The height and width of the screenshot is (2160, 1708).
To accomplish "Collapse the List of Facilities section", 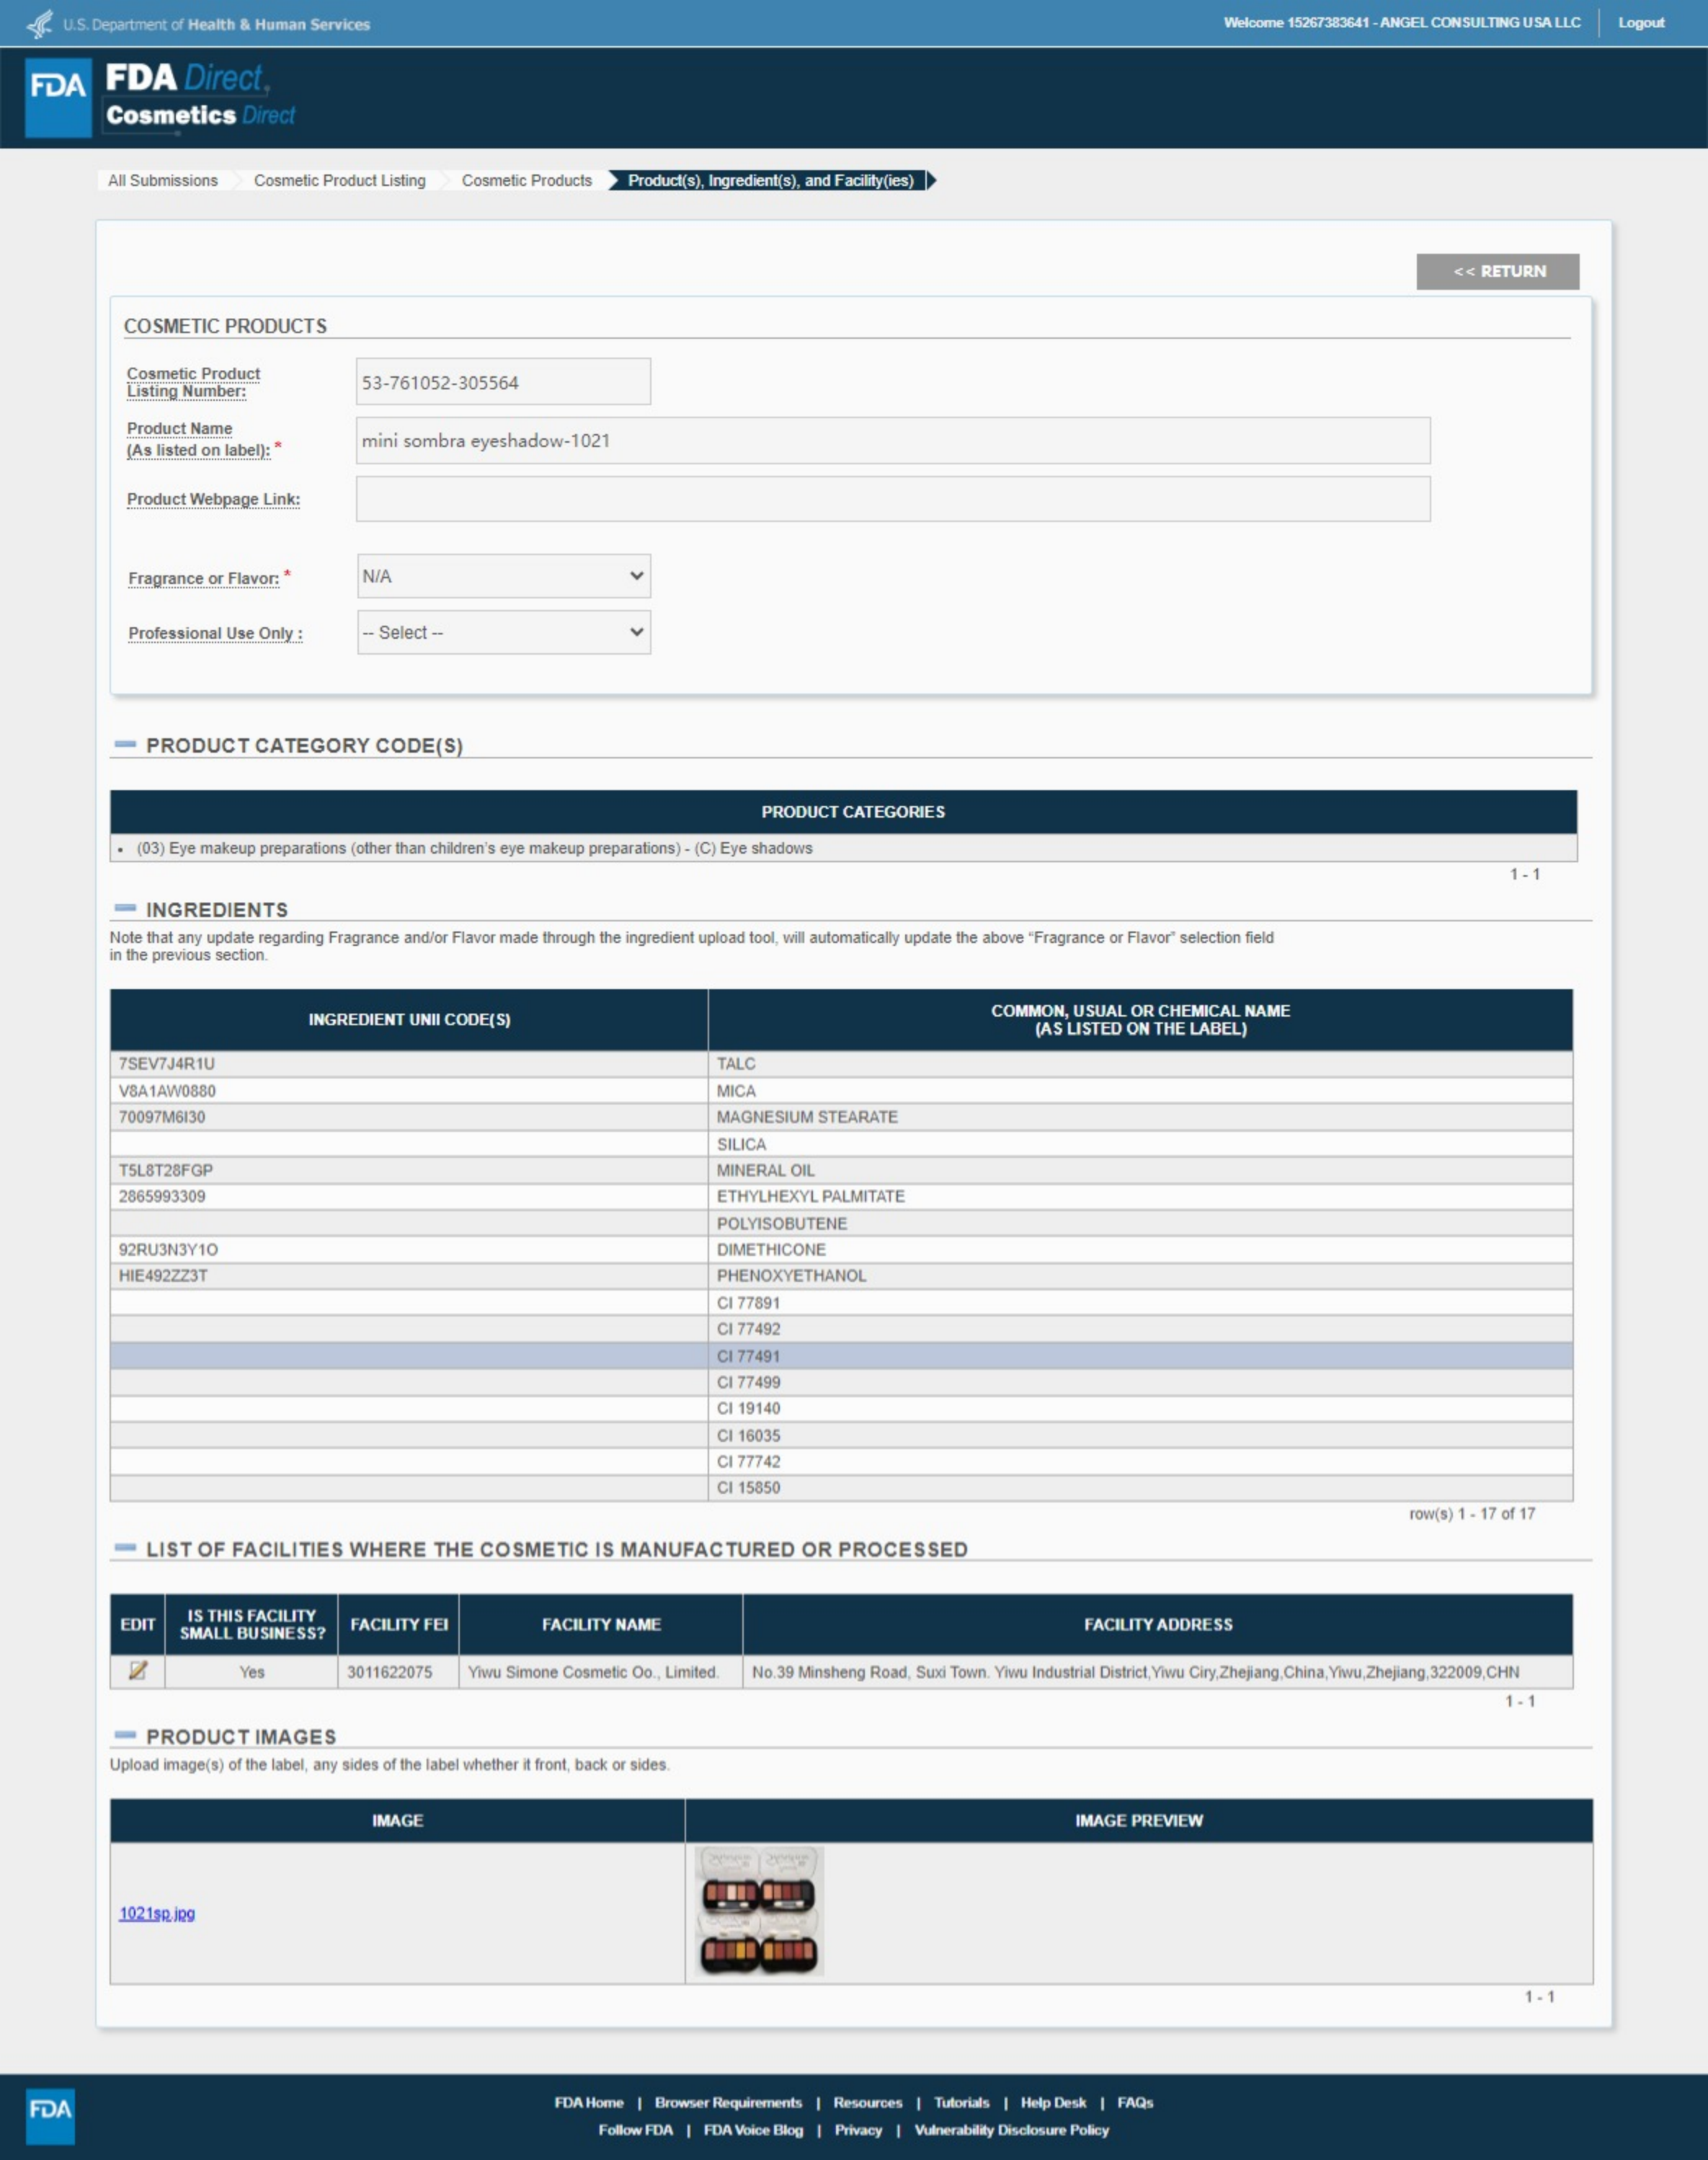I will point(125,1548).
